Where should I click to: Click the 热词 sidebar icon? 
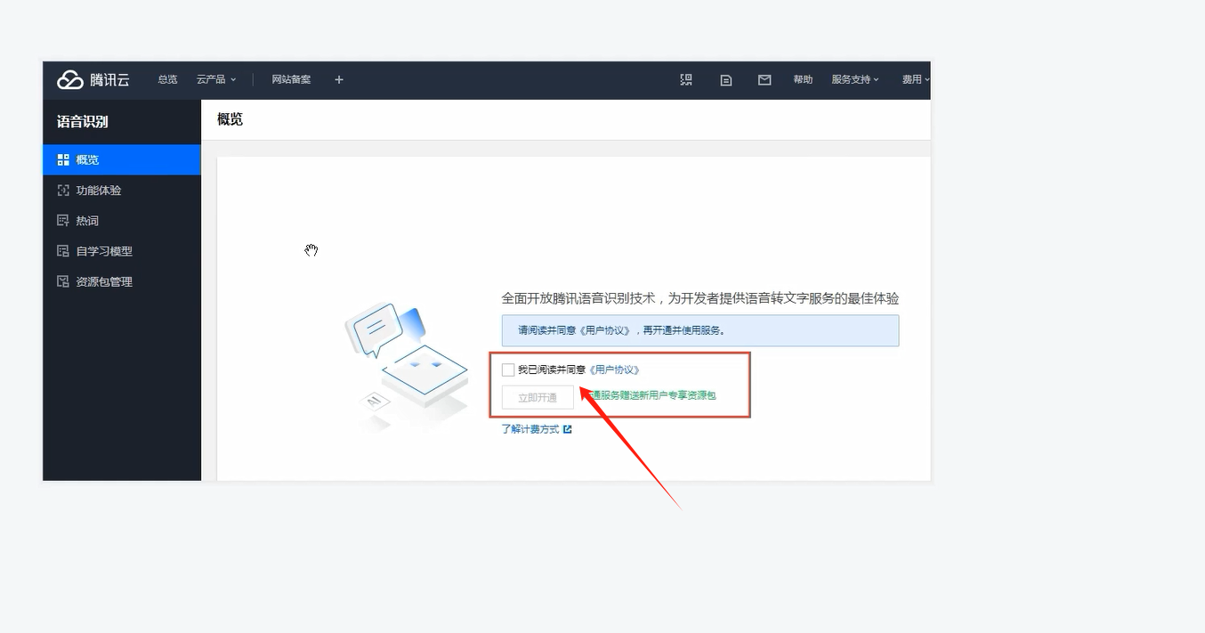click(63, 221)
